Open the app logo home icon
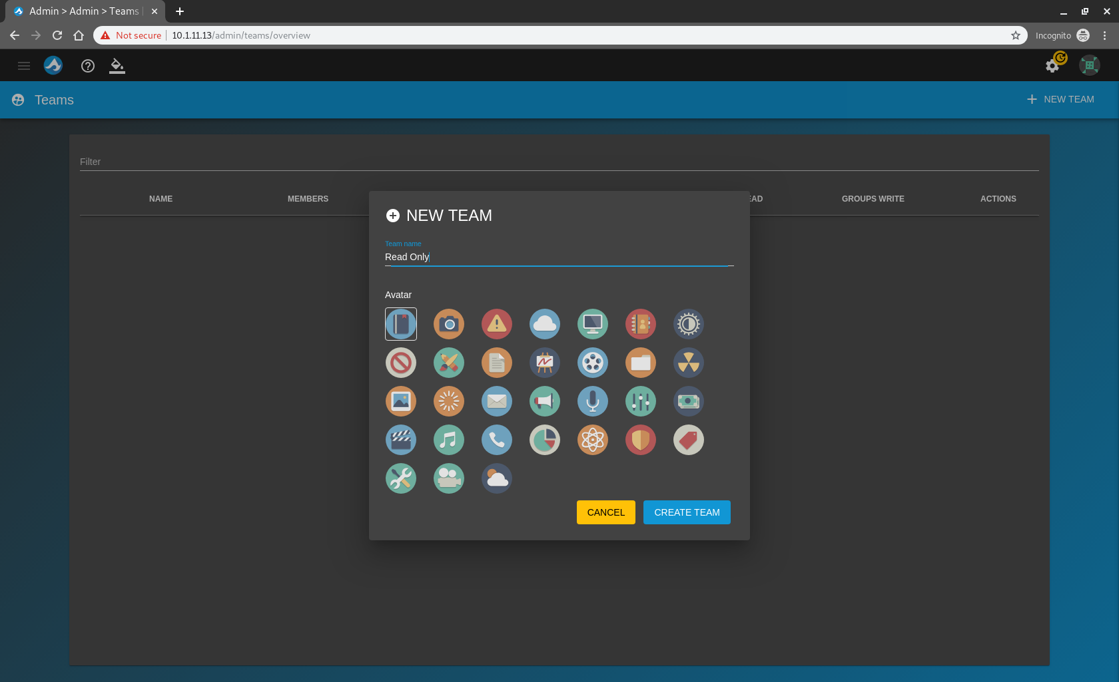The width and height of the screenshot is (1119, 682). [x=53, y=65]
